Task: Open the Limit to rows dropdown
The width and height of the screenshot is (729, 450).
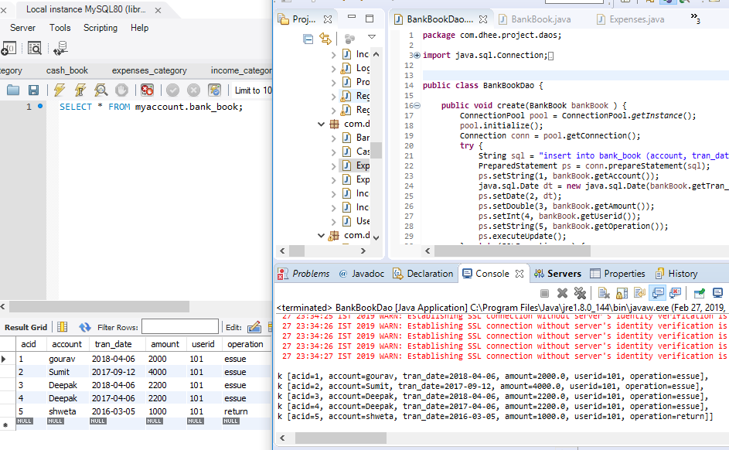Action: (x=251, y=90)
